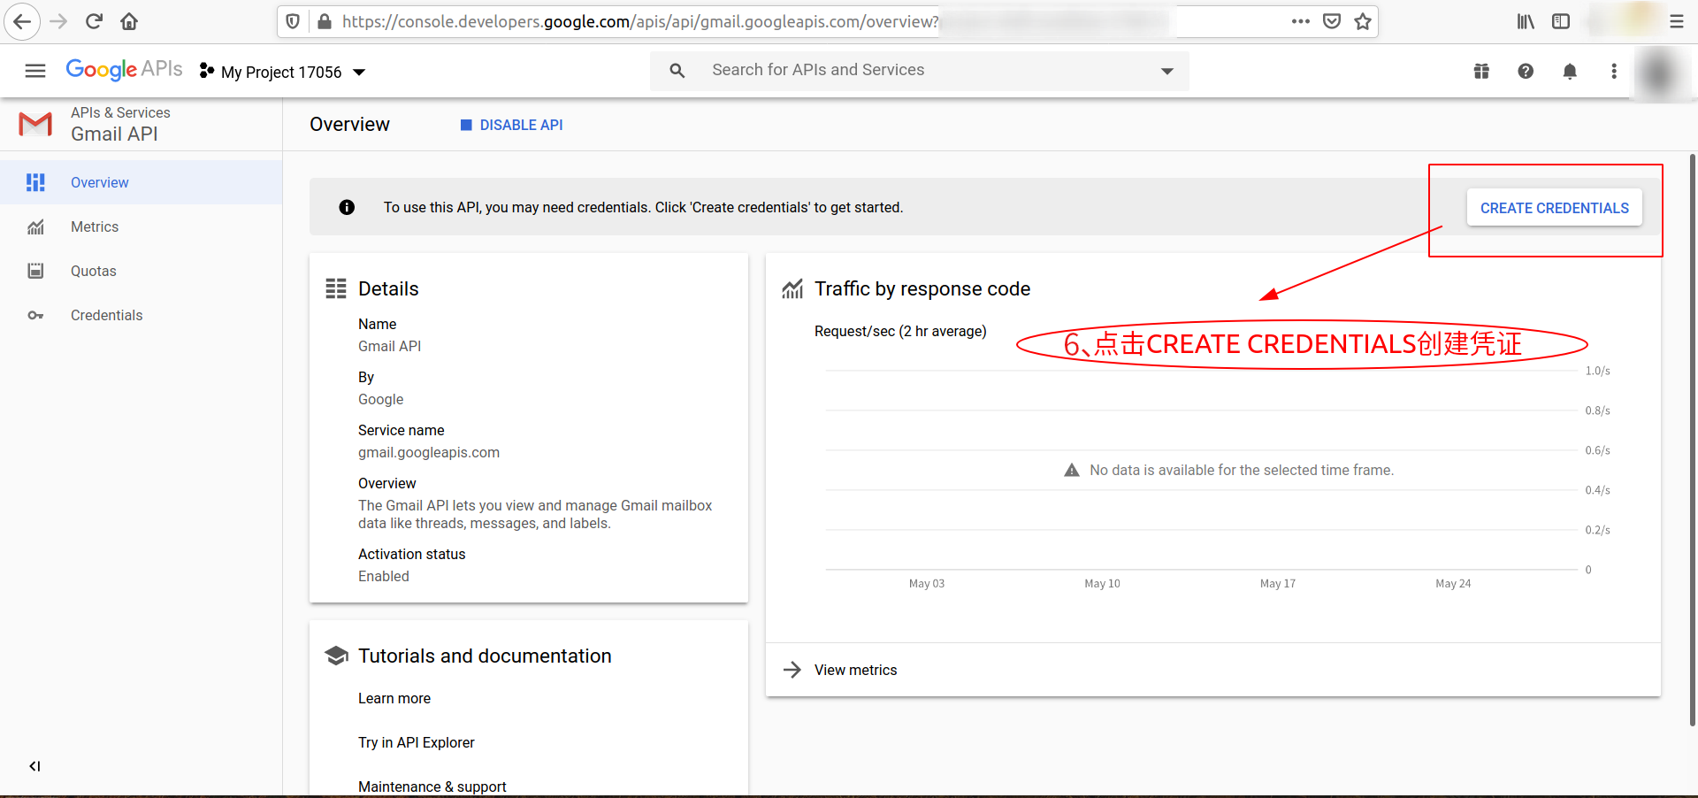The width and height of the screenshot is (1698, 798).
Task: Click the browser address bar URL
Action: (x=640, y=21)
